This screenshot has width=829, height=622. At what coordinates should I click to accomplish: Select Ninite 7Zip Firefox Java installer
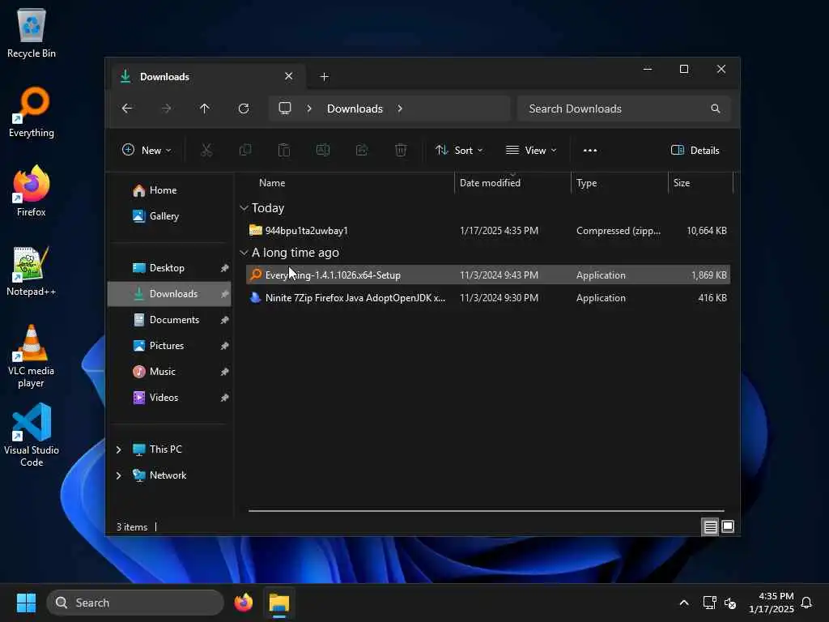[488, 298]
